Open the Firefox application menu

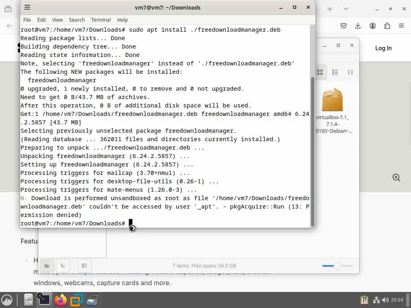401,26
